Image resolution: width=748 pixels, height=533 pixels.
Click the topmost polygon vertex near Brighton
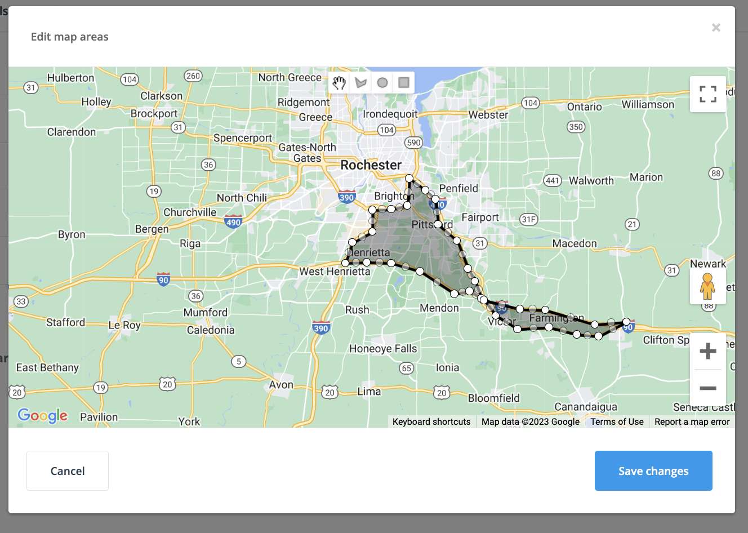coord(409,179)
